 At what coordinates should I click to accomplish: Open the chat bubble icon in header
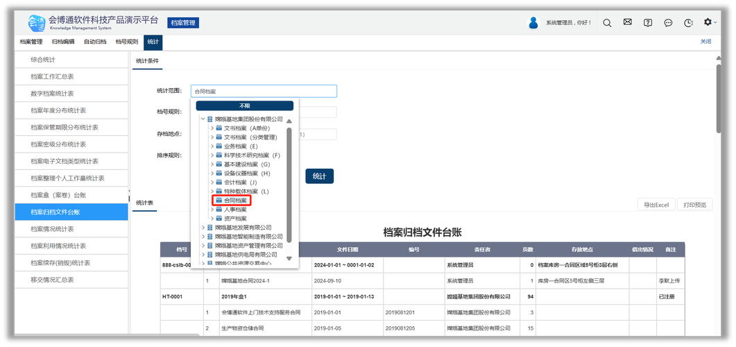click(x=669, y=22)
